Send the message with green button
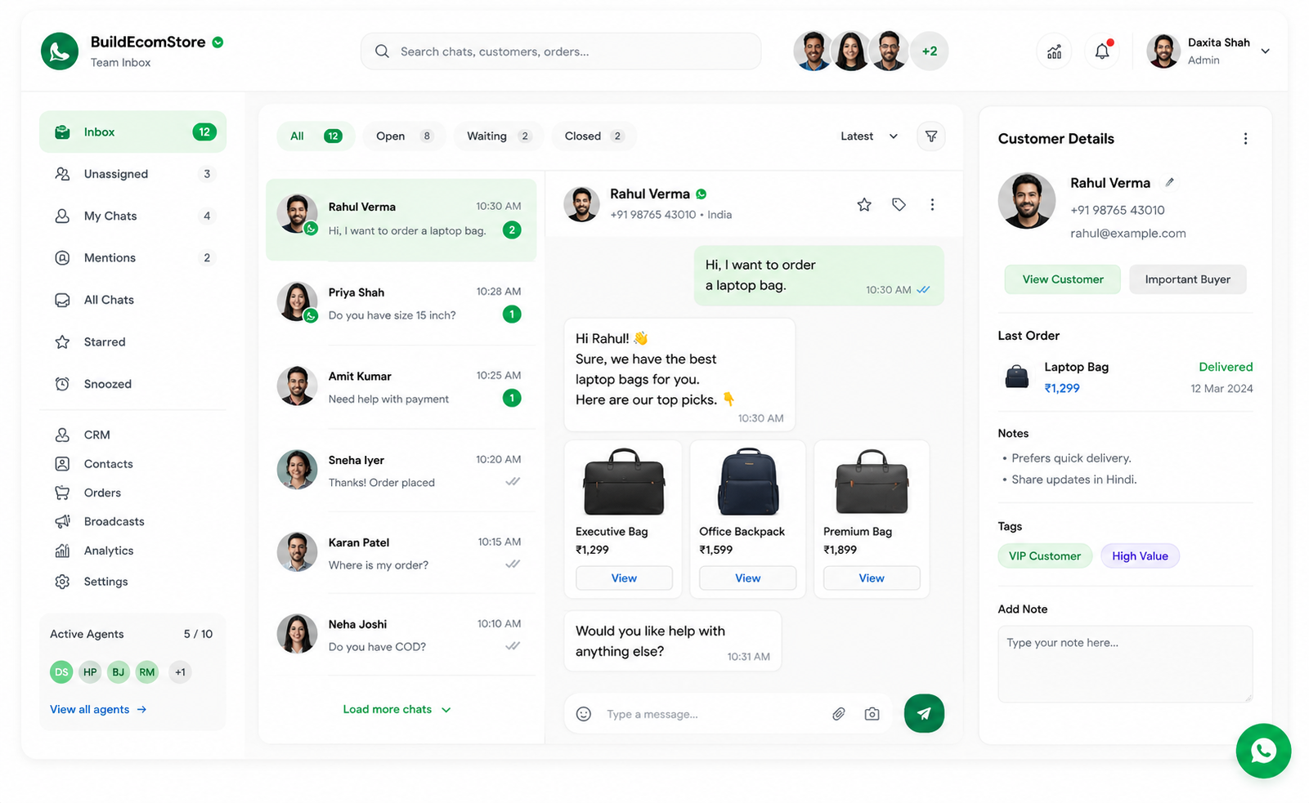1309x803 pixels. (924, 713)
